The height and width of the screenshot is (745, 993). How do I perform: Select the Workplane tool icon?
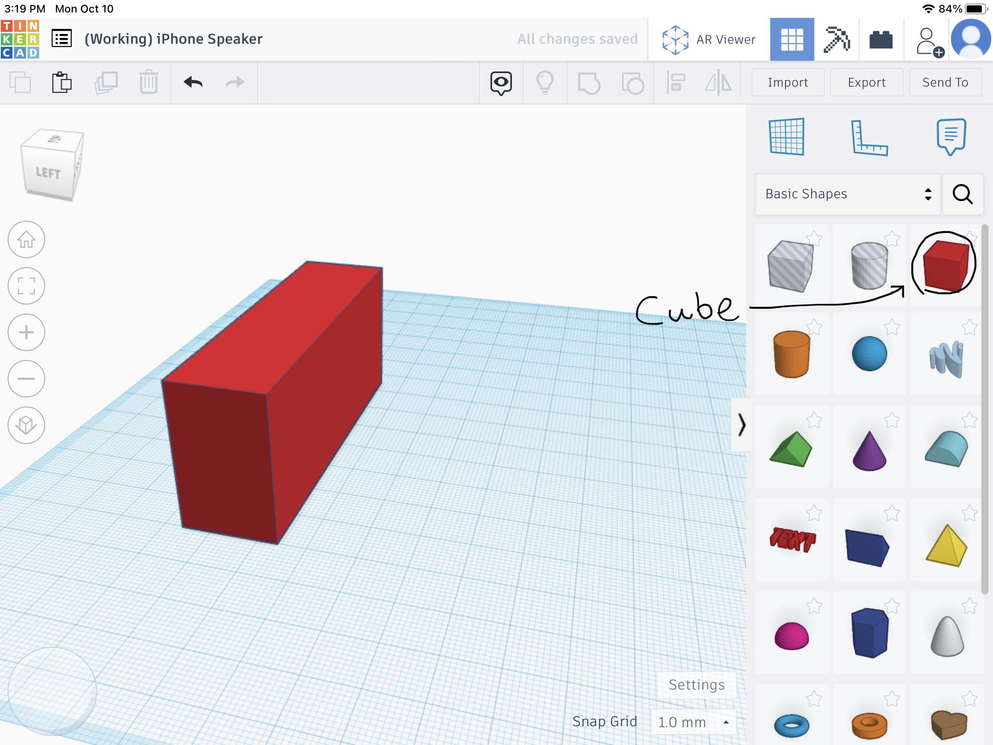[x=786, y=137]
